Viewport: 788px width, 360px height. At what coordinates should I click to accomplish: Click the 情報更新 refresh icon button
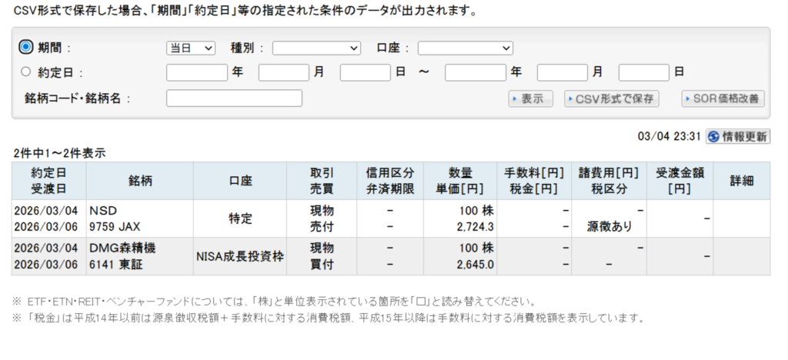click(x=737, y=137)
